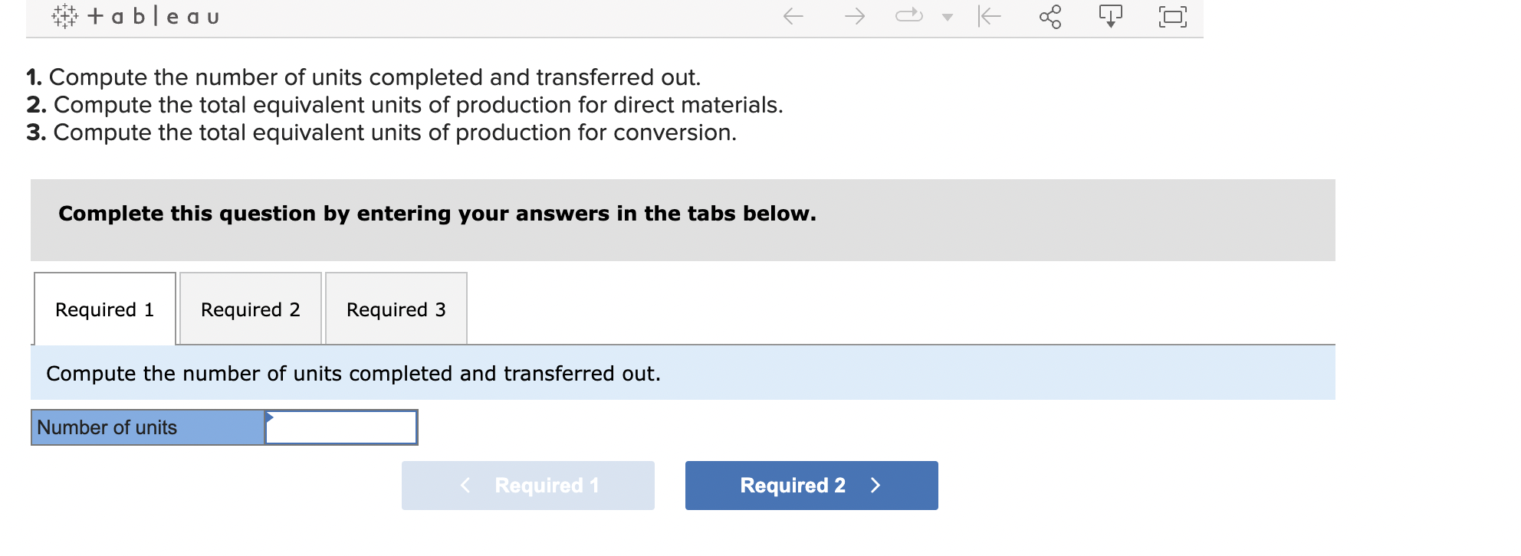This screenshot has width=1521, height=556.
Task: Click the Number of units label cell
Action: pos(148,428)
